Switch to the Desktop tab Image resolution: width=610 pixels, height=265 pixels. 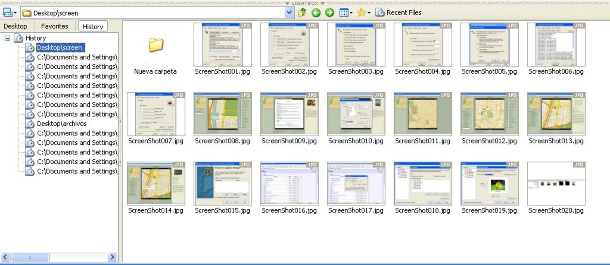pos(15,26)
